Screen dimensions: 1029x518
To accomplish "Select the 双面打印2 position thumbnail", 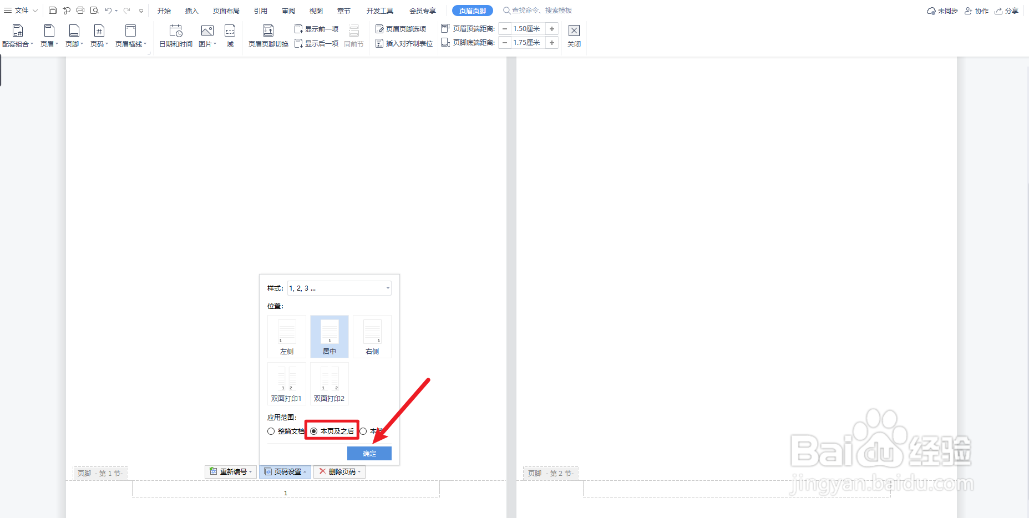I will [330, 384].
